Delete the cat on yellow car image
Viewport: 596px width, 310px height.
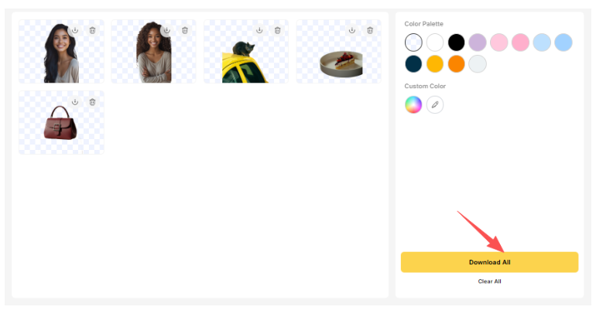click(x=277, y=30)
